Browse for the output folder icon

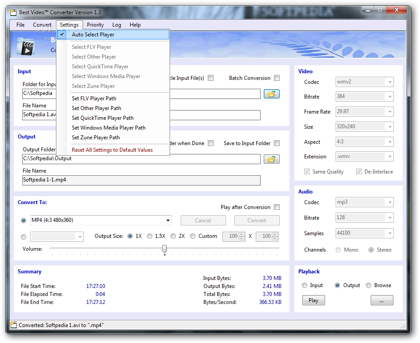pyautogui.click(x=271, y=159)
